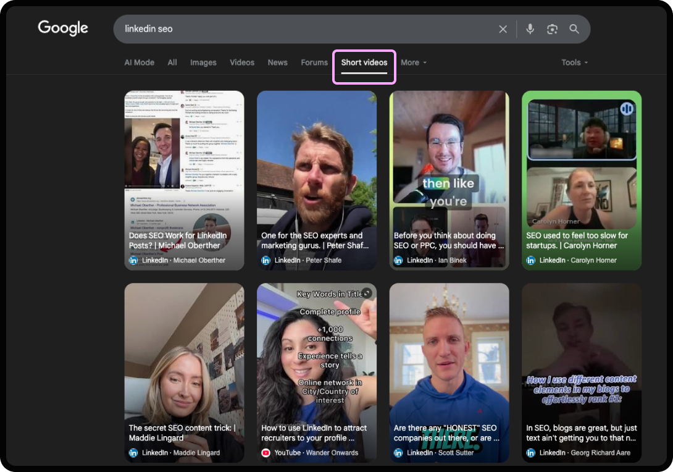Image resolution: width=673 pixels, height=472 pixels.
Task: Select the Short videos tab
Action: (x=364, y=62)
